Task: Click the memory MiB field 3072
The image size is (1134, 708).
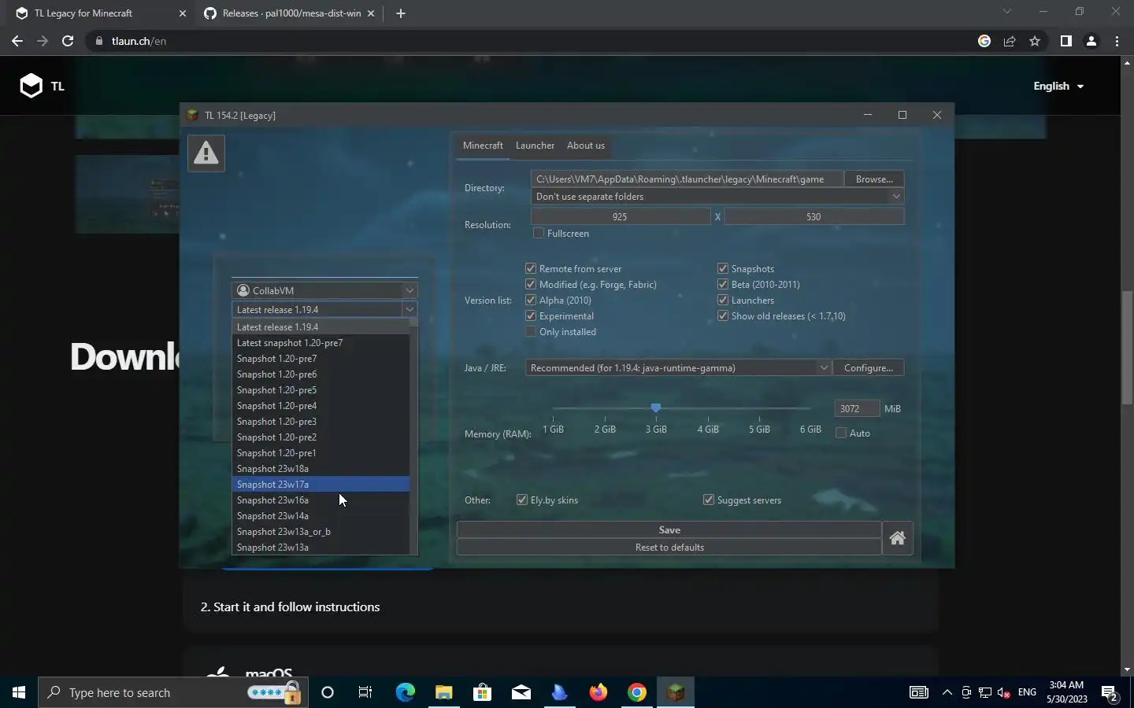Action: [857, 408]
